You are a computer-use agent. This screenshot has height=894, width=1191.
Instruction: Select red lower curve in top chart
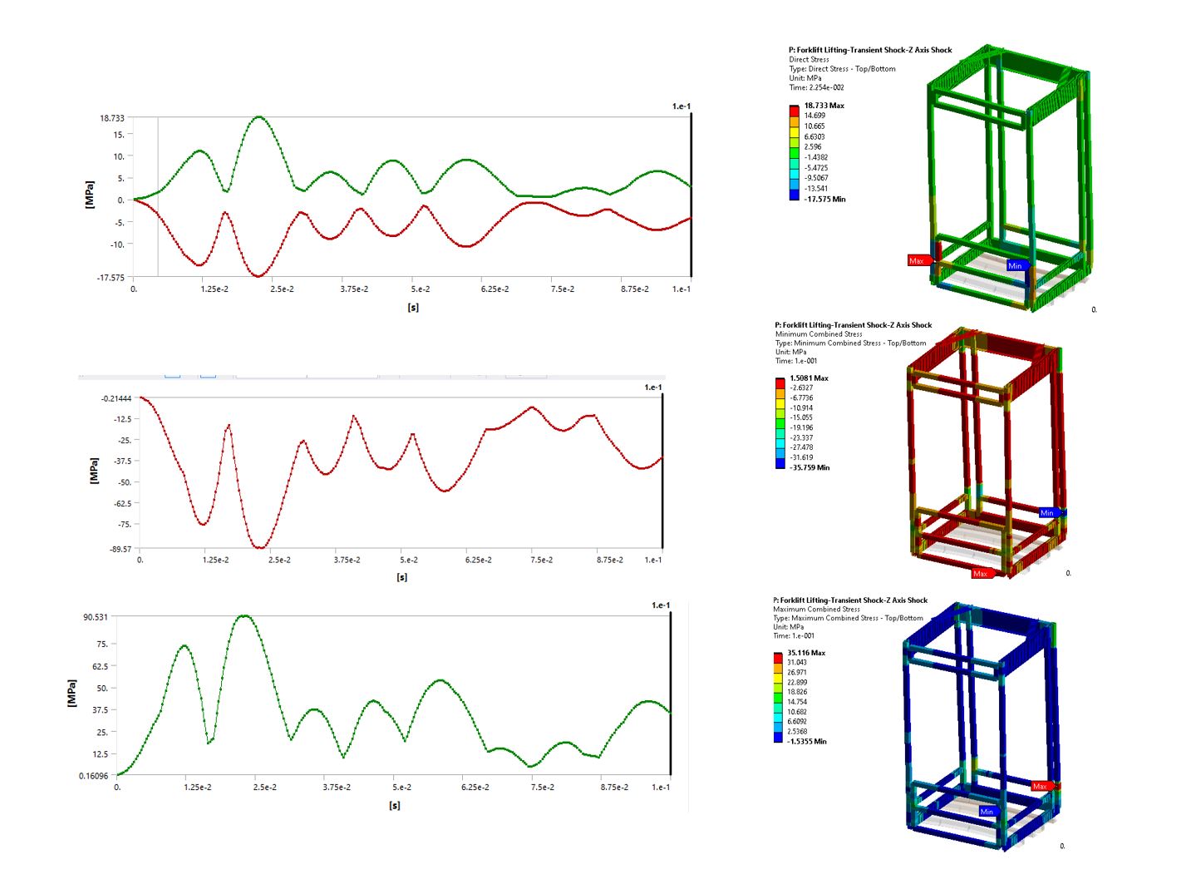coord(258,275)
